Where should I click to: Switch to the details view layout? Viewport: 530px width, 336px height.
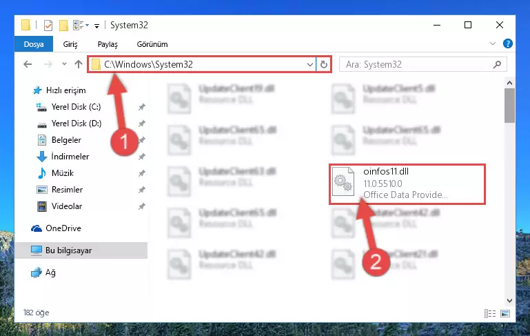pos(490,314)
